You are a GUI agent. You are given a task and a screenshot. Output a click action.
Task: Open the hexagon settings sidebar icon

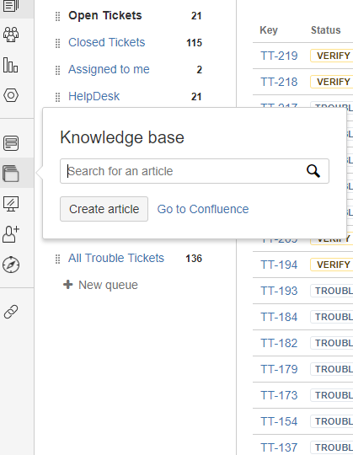pos(11,95)
